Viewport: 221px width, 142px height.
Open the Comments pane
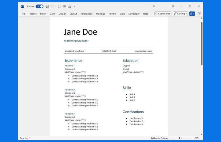(163, 14)
